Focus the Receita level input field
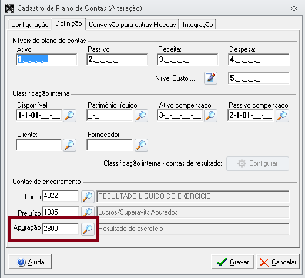This screenshot has width=305, height=278. point(187,59)
